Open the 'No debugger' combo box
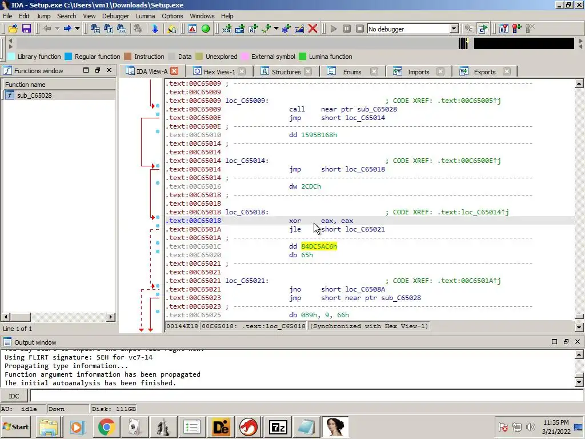585x439 pixels. point(412,29)
